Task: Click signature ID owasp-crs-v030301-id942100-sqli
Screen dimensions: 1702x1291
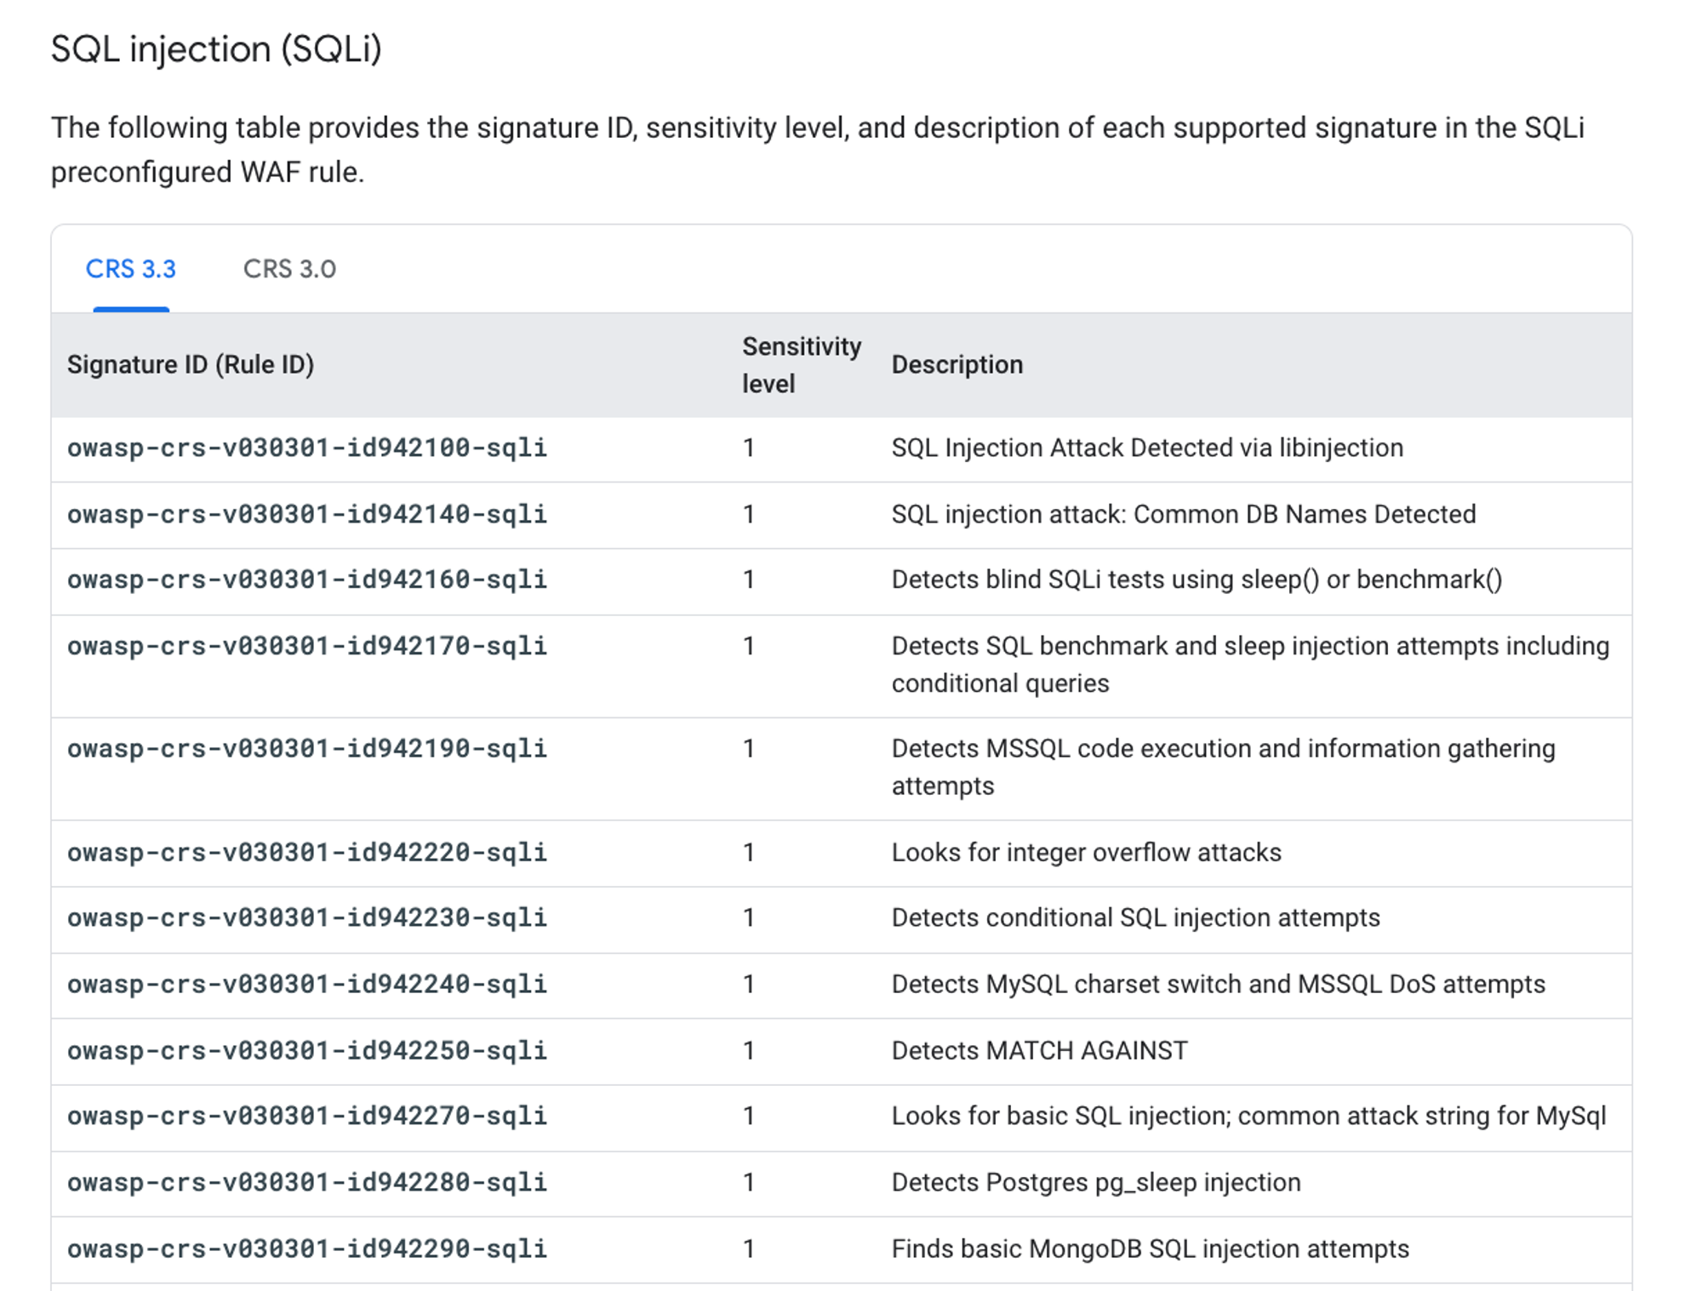Action: (x=307, y=448)
